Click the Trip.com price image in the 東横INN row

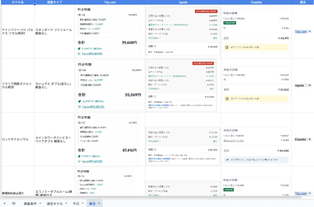[105, 182]
